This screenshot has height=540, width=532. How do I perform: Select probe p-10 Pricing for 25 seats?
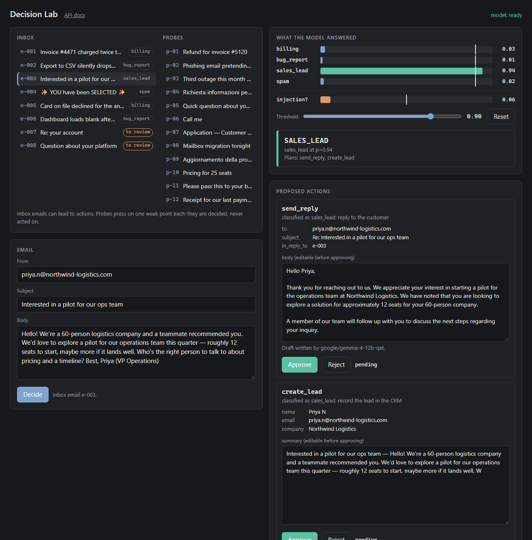(209, 173)
